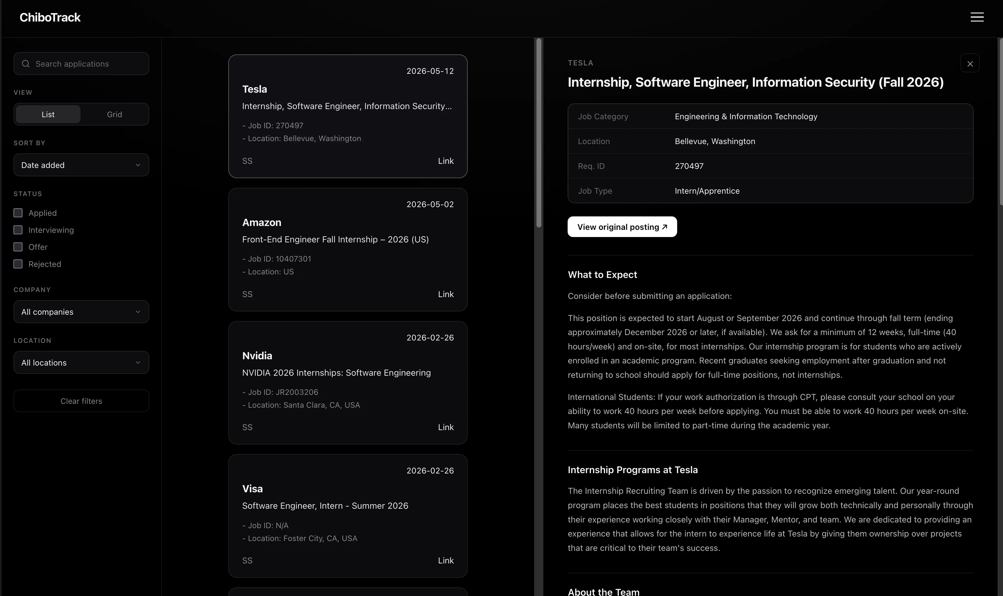Viewport: 1003px width, 596px height.
Task: Open the Link on the Amazon card
Action: point(446,294)
